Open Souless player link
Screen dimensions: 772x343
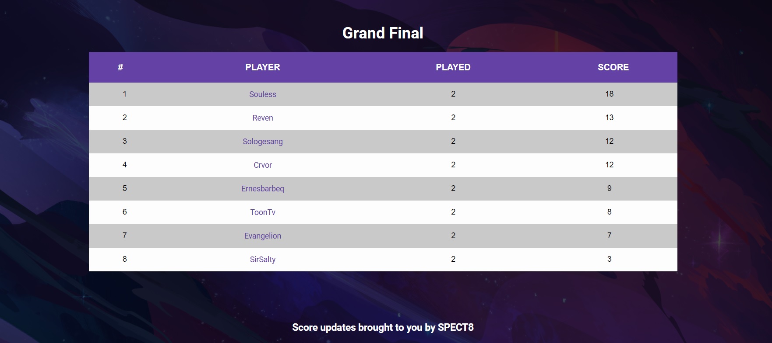(x=263, y=94)
